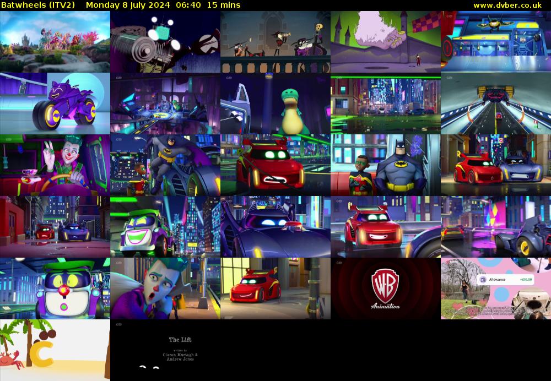Select the green dinosaur thumbnail

pyautogui.click(x=275, y=104)
